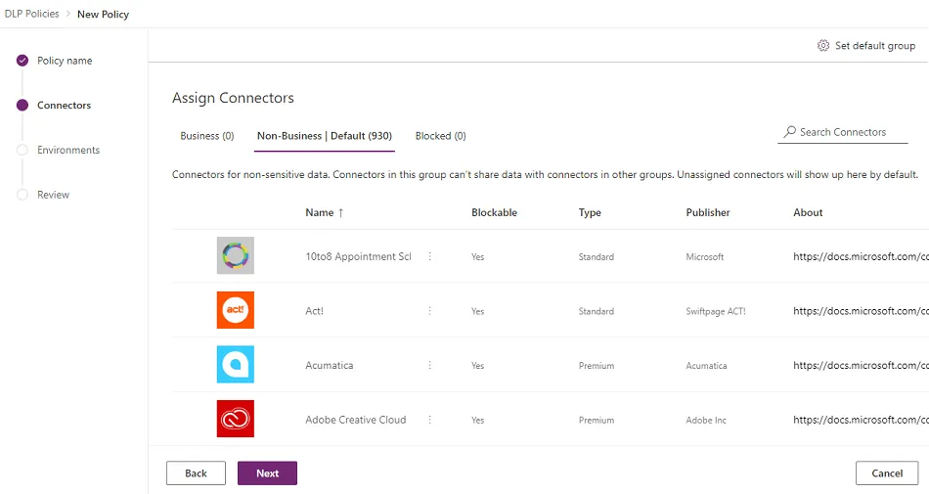The height and width of the screenshot is (494, 929).
Task: Open more options for 10to8 Appointment
Action: pyautogui.click(x=429, y=256)
